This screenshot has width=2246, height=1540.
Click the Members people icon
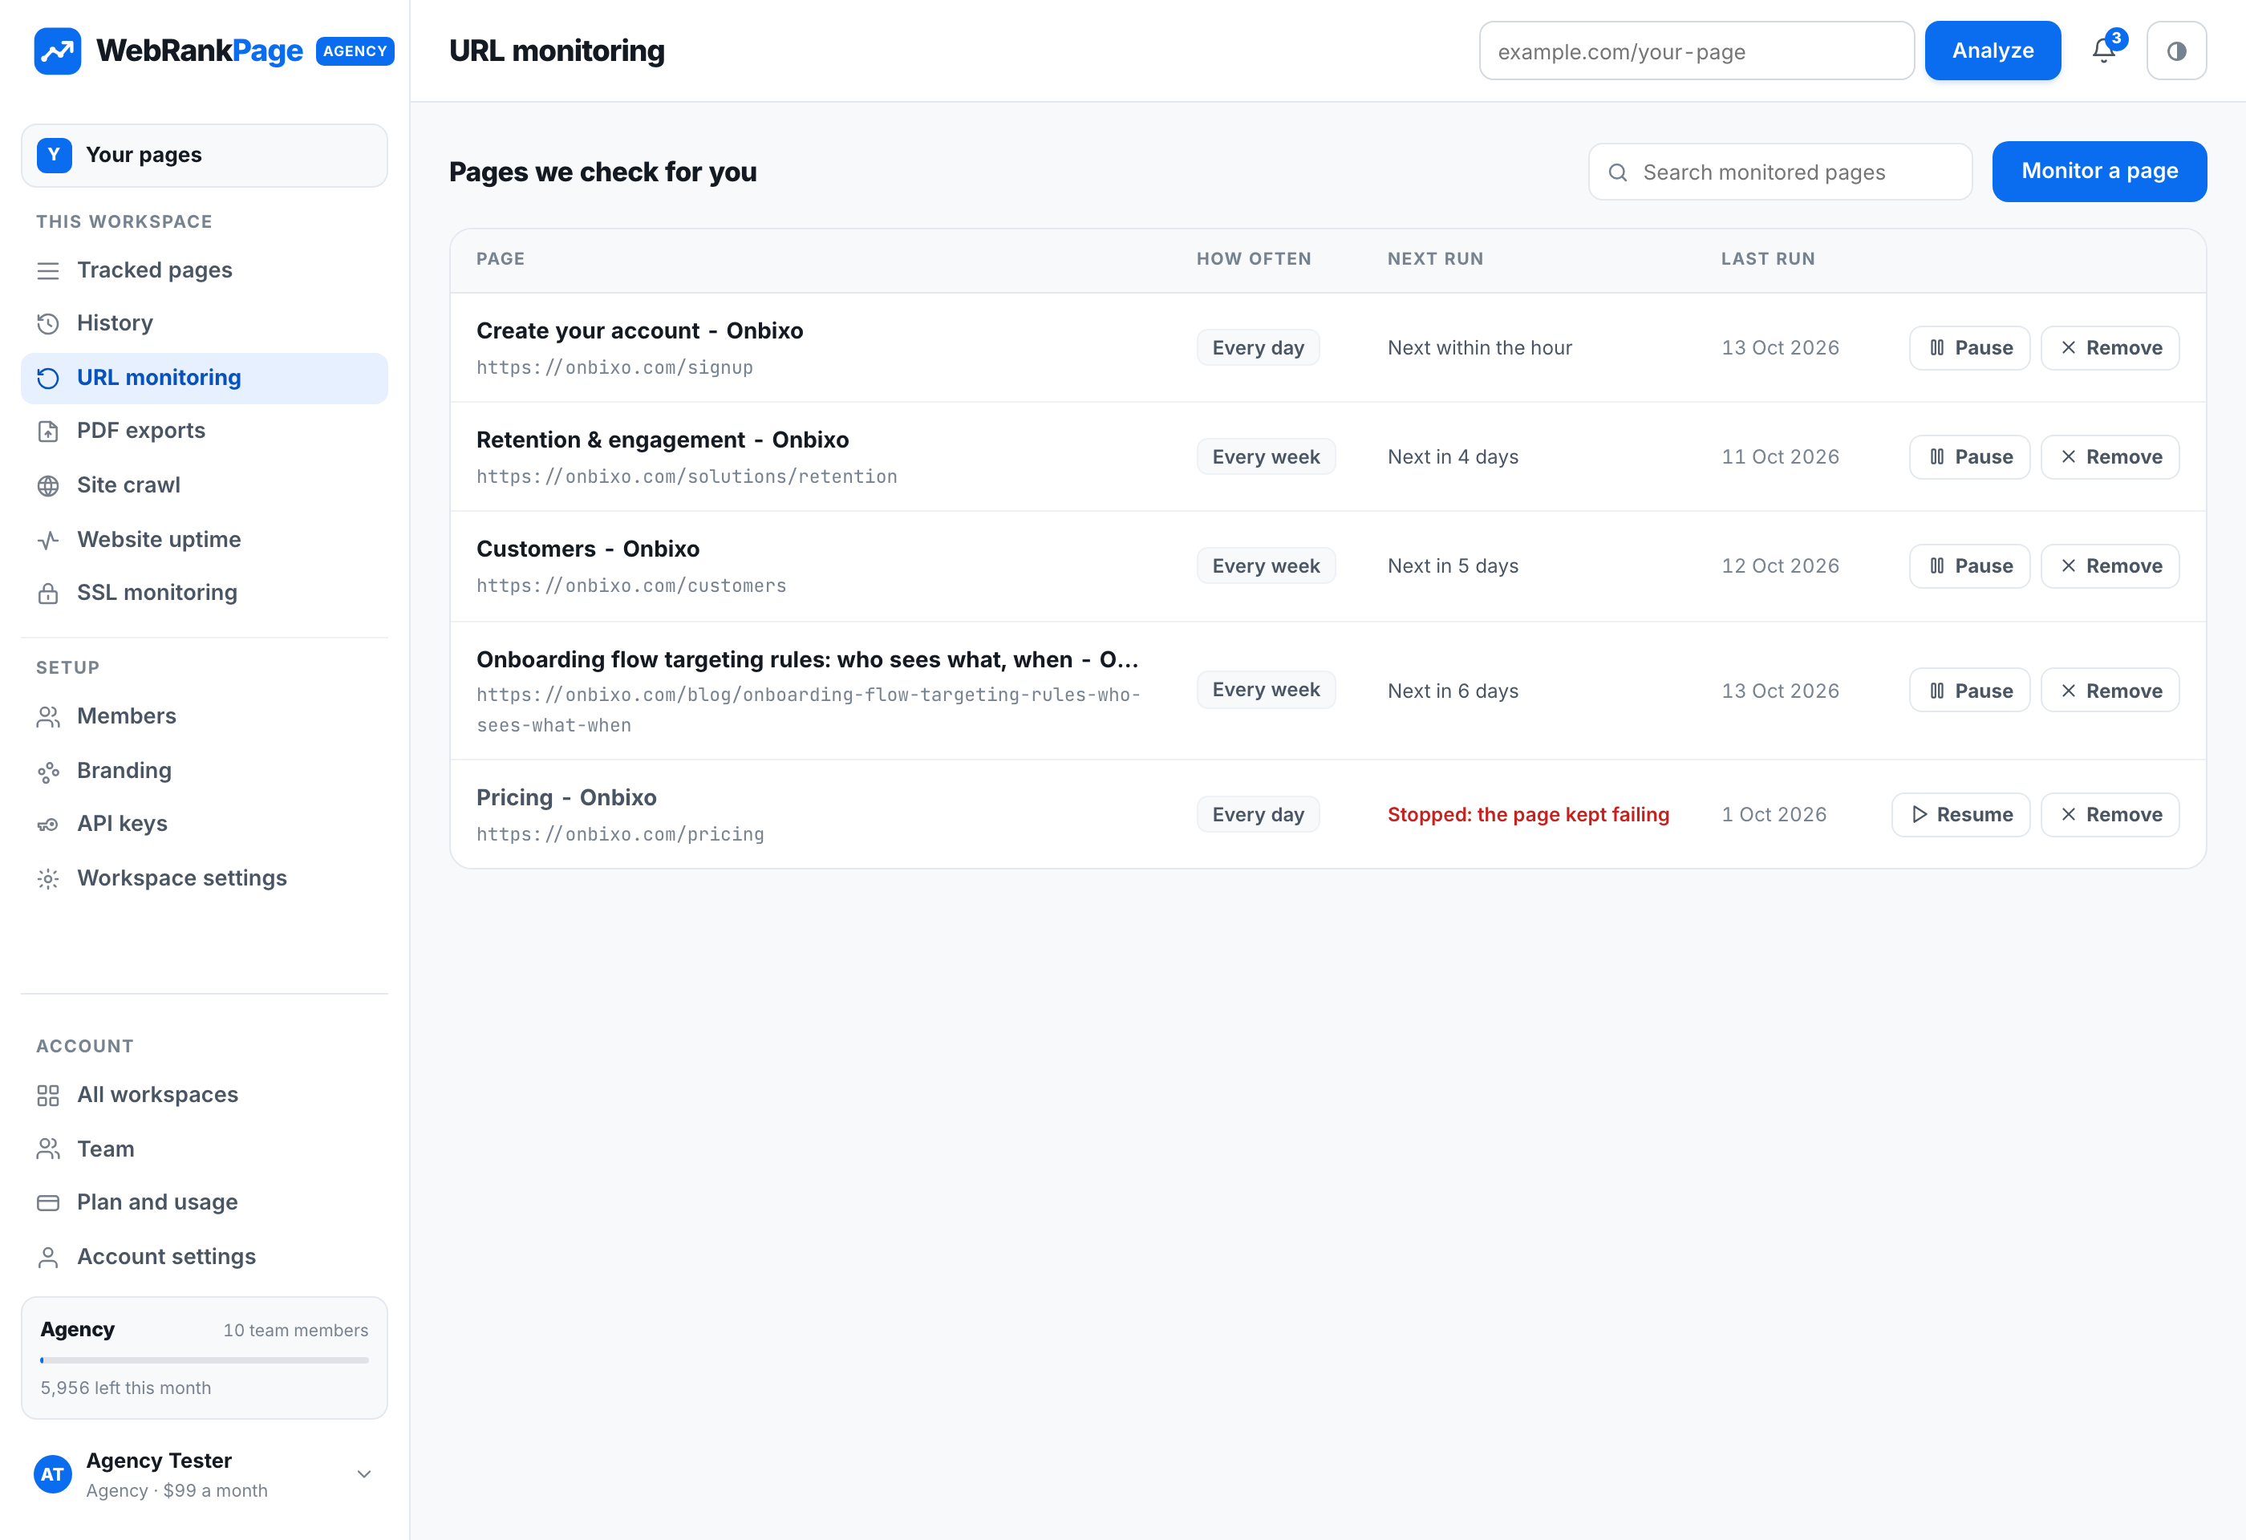[x=48, y=717]
